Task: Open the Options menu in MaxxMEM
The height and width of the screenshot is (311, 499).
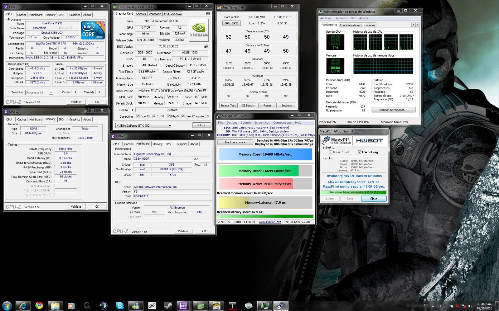Action: click(x=232, y=123)
